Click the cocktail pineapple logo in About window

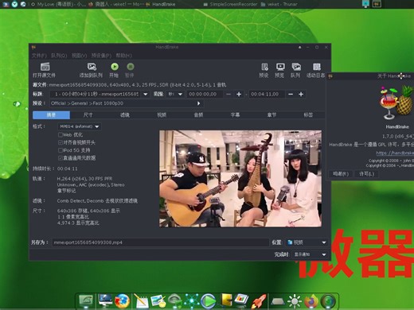coord(396,103)
